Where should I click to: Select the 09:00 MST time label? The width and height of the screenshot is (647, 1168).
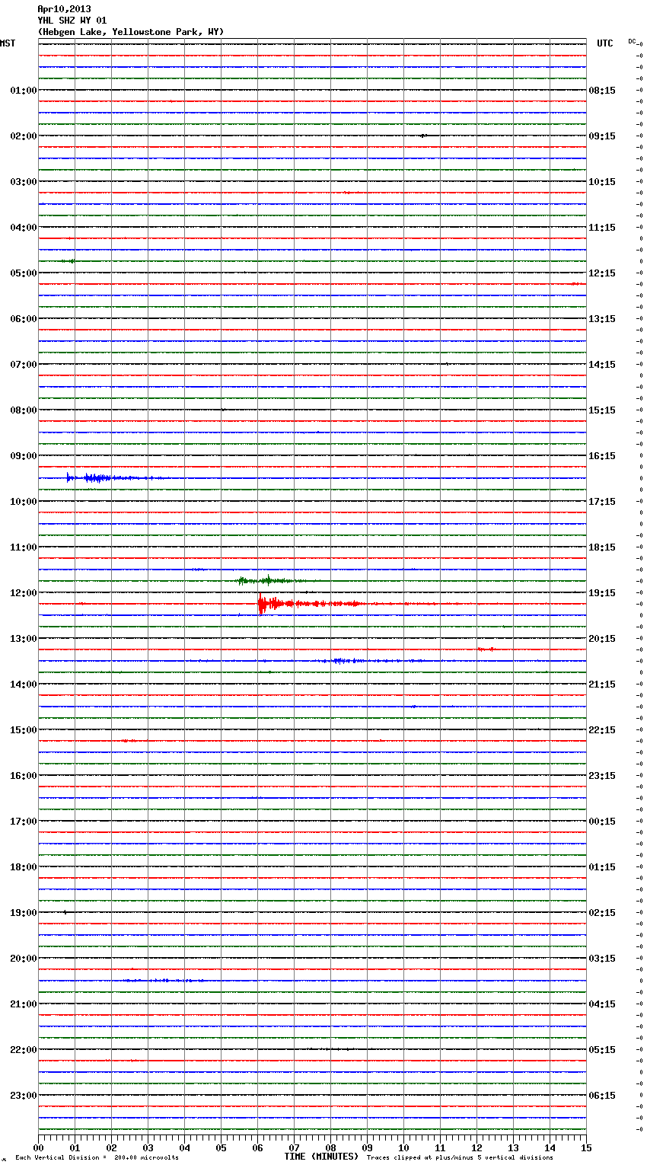coord(24,456)
